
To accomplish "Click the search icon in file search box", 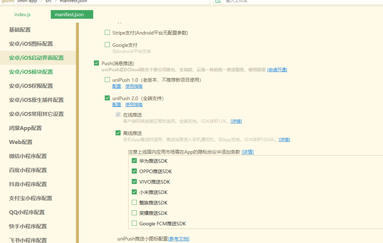I will pyautogui.click(x=218, y=1).
